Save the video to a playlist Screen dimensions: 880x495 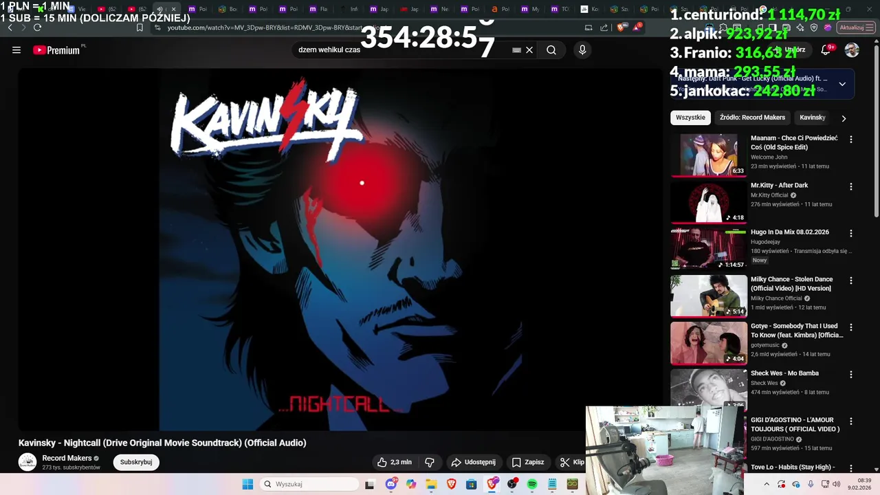tap(528, 462)
